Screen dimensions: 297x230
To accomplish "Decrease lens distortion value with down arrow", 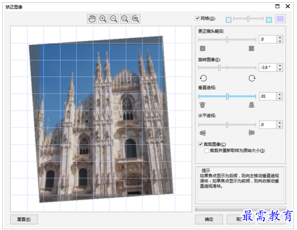I will point(280,41).
